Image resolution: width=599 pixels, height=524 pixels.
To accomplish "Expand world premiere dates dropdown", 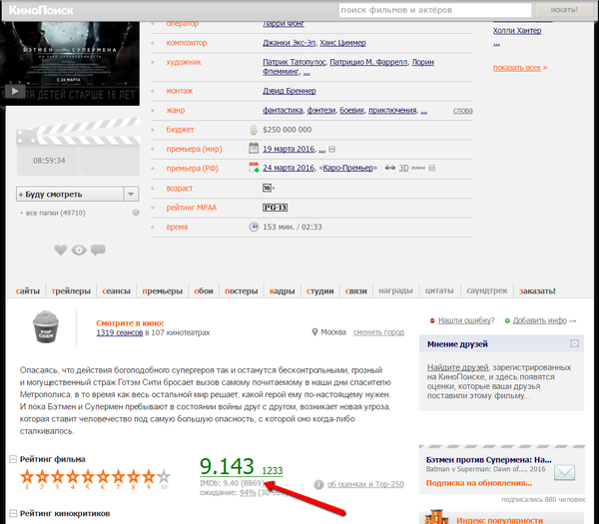I will 332,149.
